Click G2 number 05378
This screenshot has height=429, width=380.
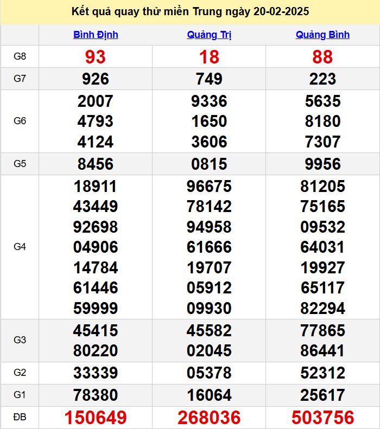[x=209, y=373]
